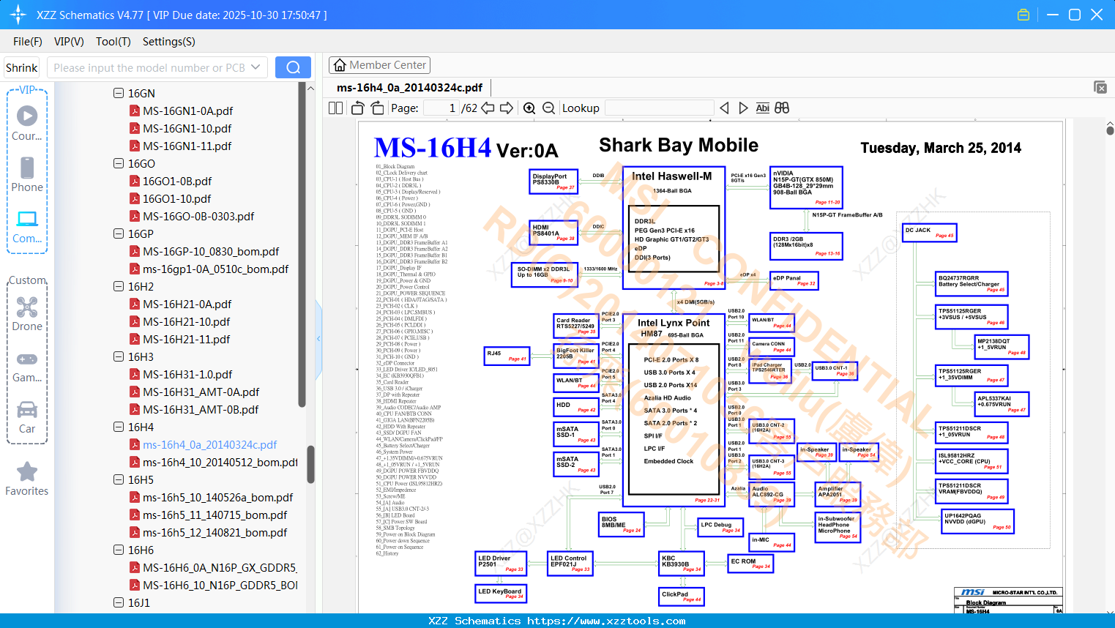The height and width of the screenshot is (628, 1115).
Task: Collapse the 16GN folder
Action: click(x=119, y=94)
